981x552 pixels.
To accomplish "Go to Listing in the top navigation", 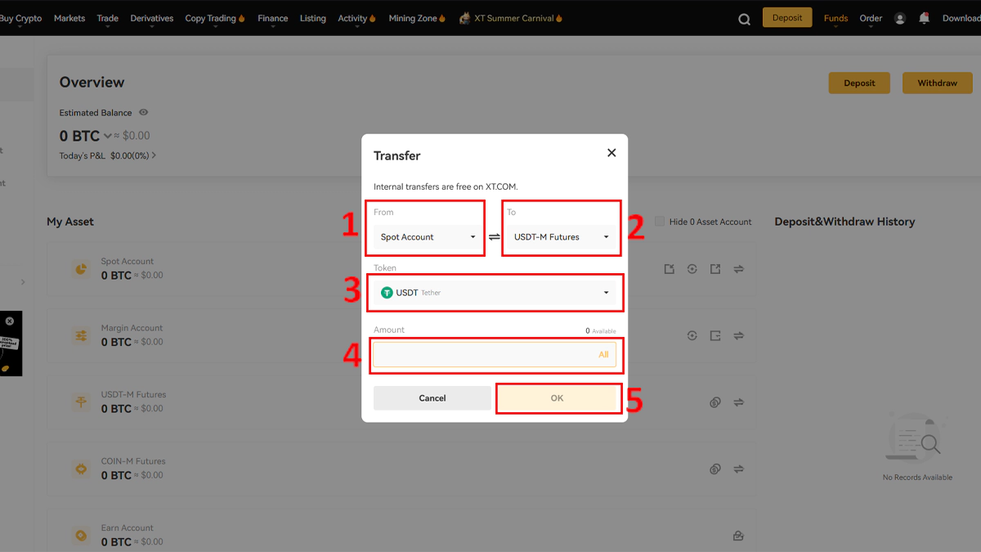I will (x=312, y=18).
